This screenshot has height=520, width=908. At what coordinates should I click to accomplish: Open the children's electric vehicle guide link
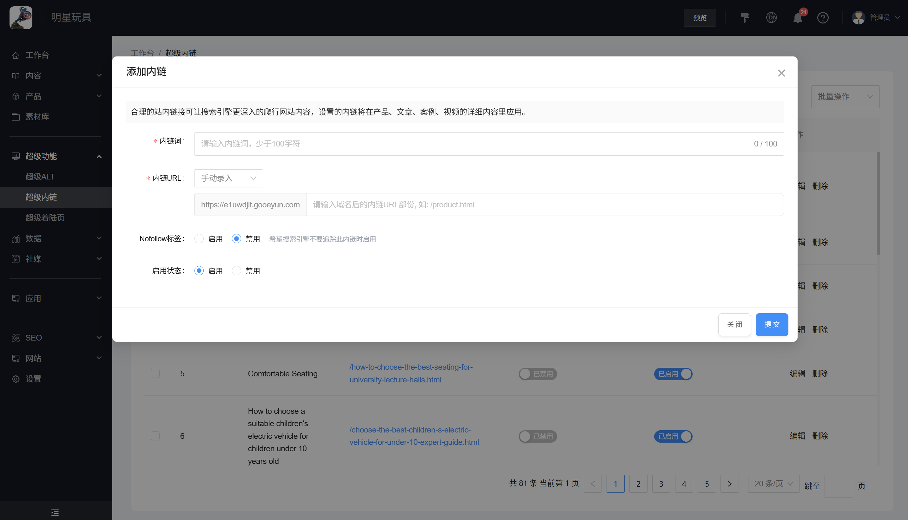pyautogui.click(x=414, y=436)
